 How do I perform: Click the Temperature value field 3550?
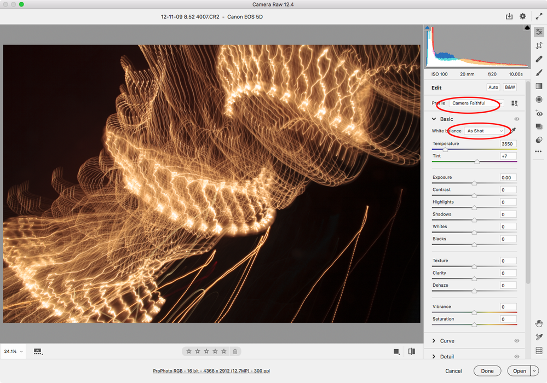(x=508, y=144)
